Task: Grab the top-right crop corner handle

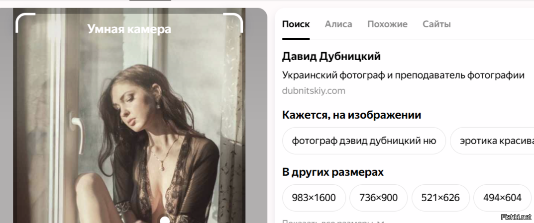Action: (233, 22)
